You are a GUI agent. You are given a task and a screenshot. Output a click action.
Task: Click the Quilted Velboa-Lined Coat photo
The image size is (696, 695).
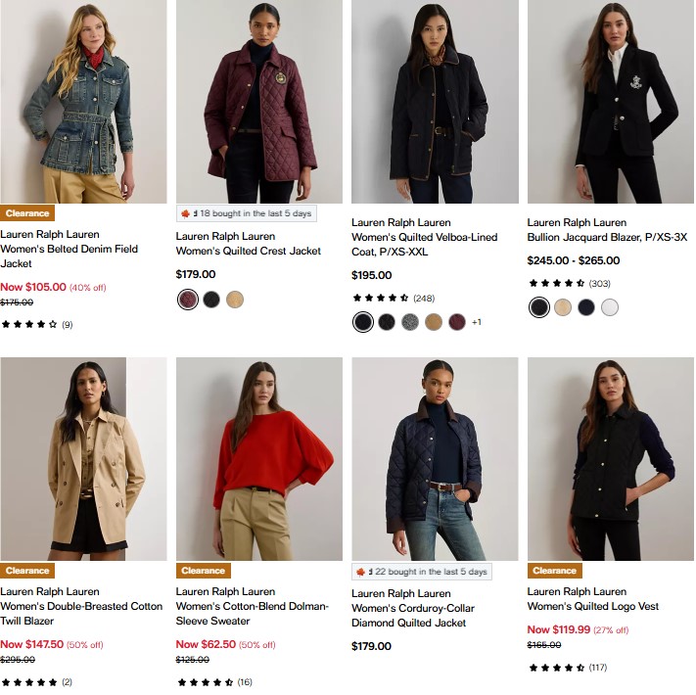[x=435, y=102]
